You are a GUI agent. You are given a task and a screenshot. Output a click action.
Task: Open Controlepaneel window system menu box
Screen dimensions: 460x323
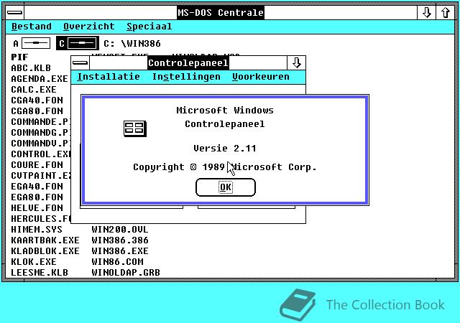click(80, 62)
